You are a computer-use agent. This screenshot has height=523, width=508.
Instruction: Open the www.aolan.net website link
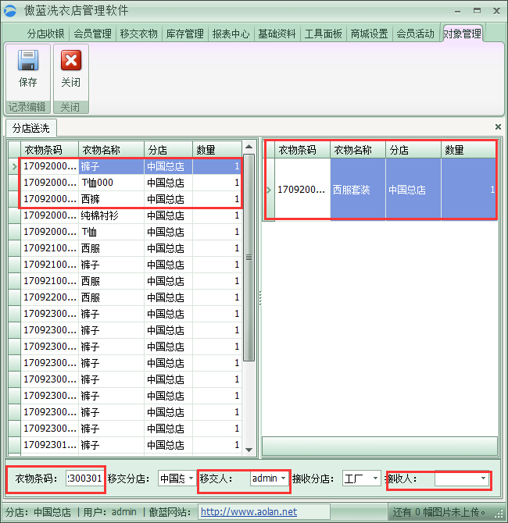249,512
